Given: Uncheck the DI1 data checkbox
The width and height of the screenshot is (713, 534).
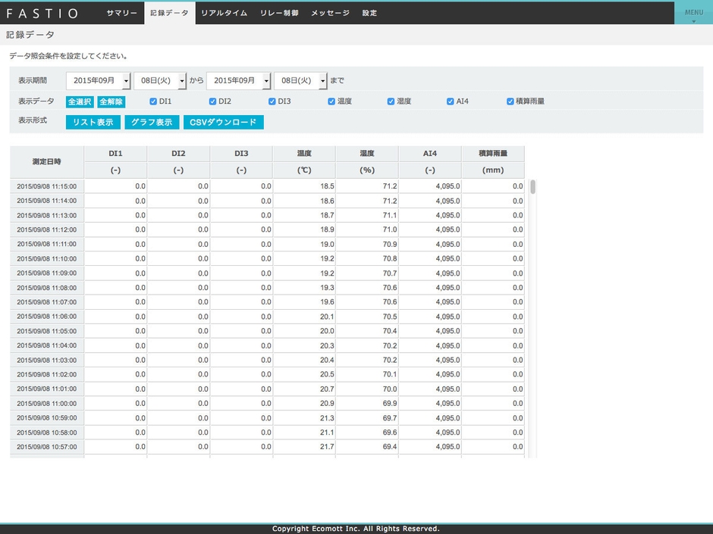Looking at the screenshot, I should pos(153,101).
